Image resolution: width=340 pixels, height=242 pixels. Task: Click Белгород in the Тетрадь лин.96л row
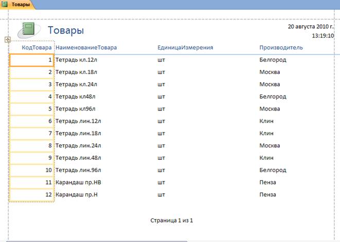pyautogui.click(x=273, y=170)
